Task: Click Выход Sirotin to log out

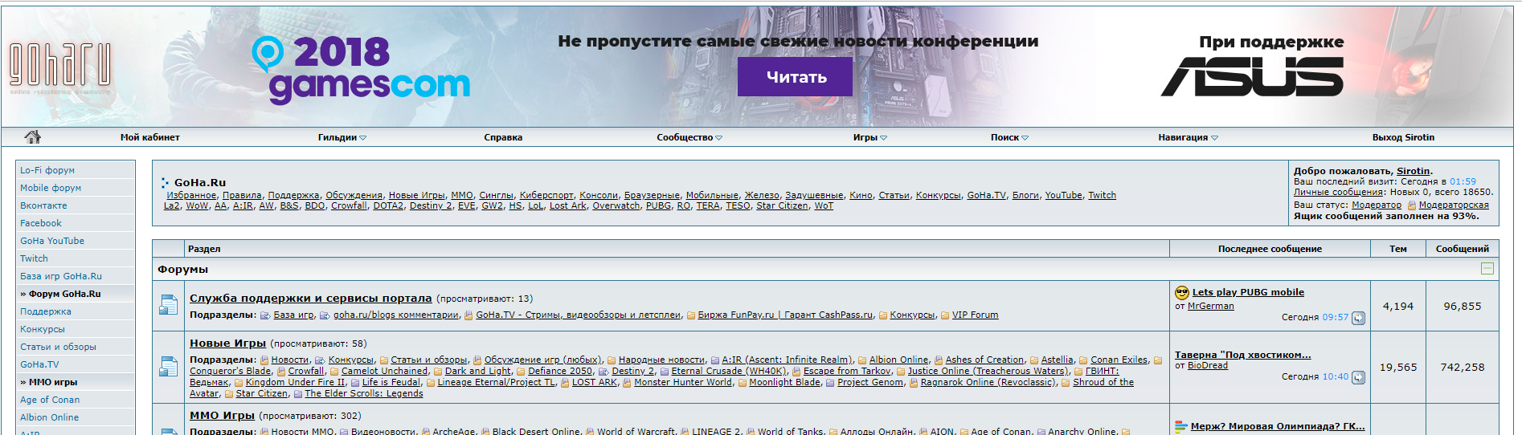Action: (1403, 138)
